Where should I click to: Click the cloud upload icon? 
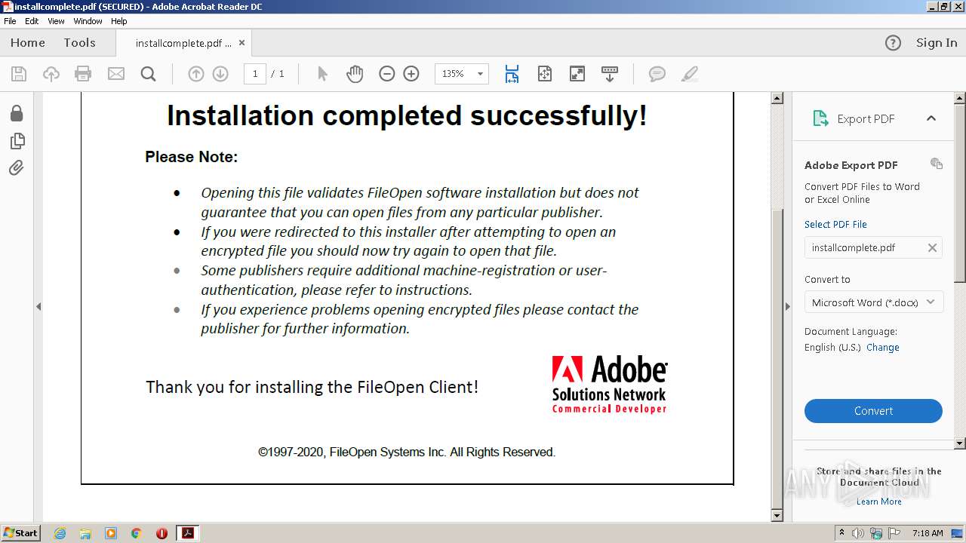pos(51,74)
